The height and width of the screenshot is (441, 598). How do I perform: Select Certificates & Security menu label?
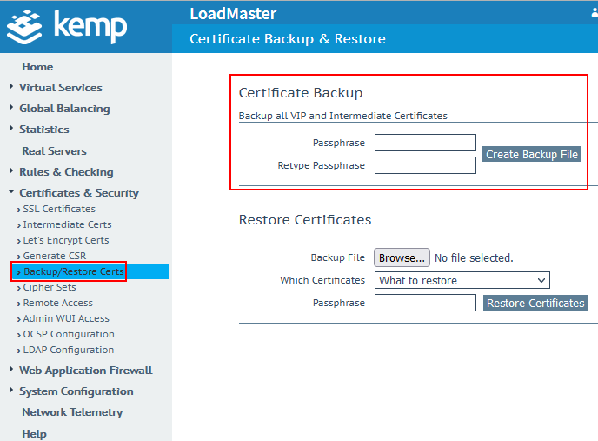pos(79,193)
